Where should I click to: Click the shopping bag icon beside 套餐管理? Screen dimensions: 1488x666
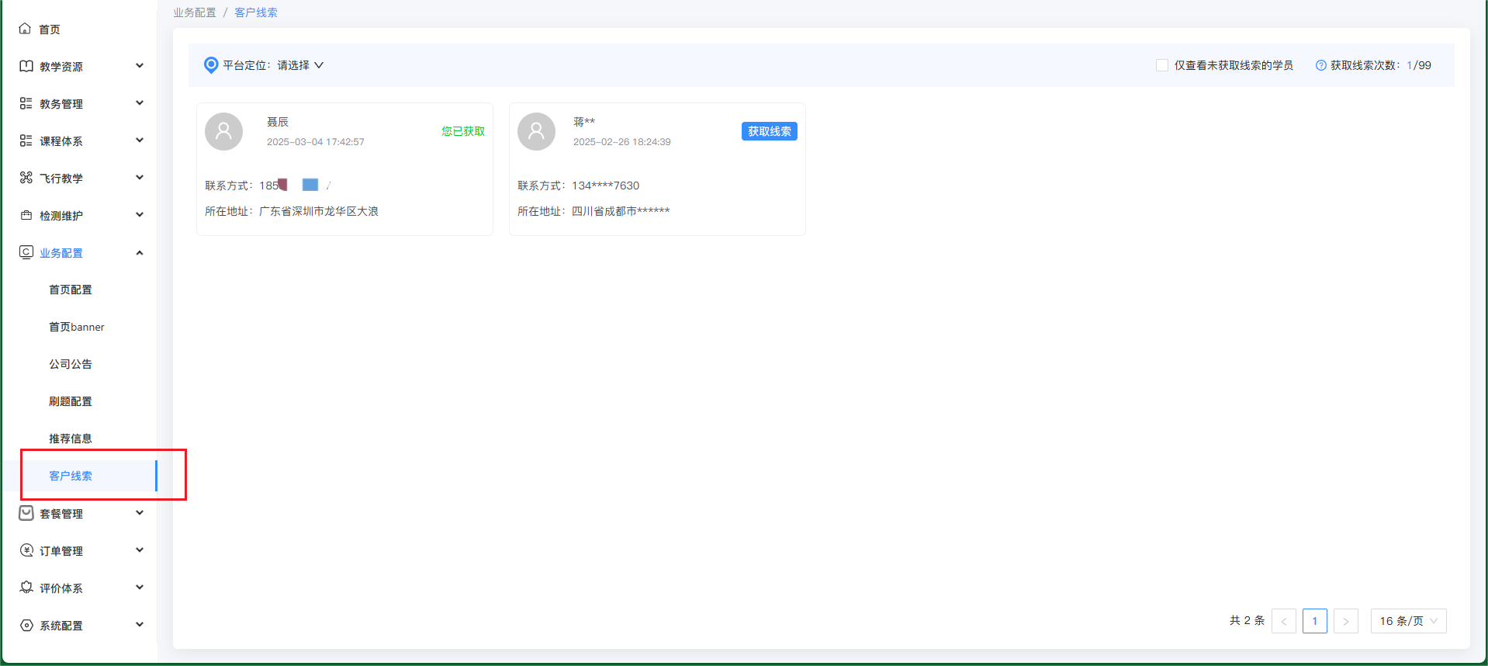pos(26,513)
